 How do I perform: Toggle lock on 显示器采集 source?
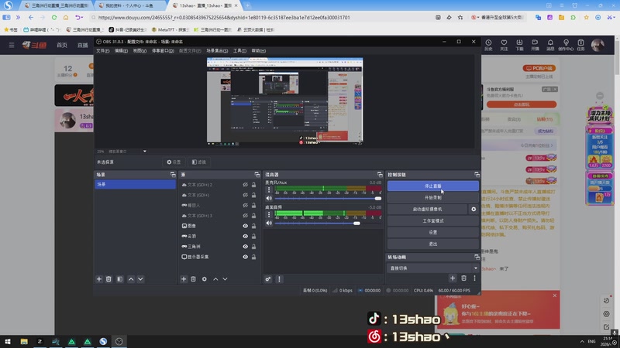click(254, 257)
